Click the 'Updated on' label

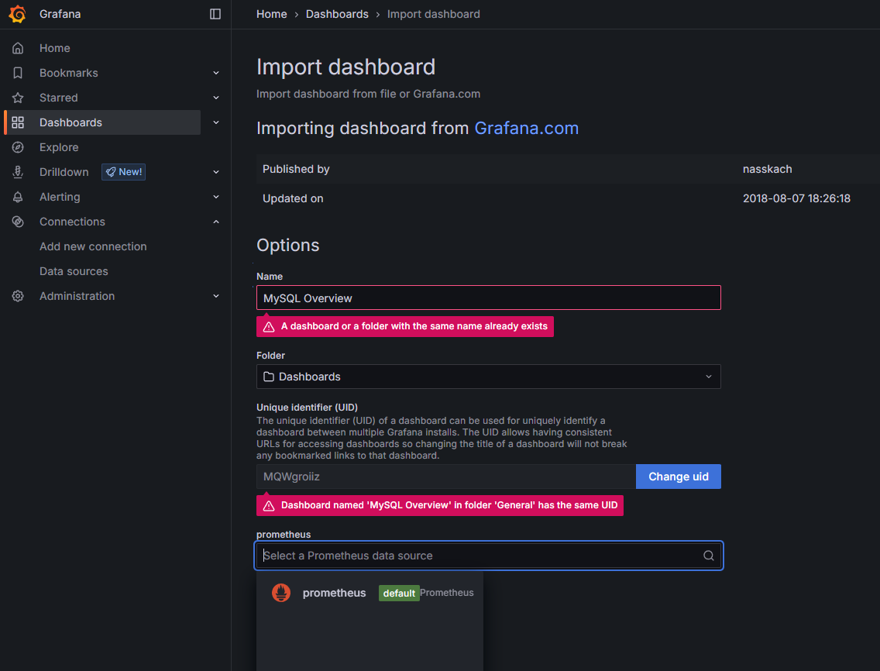[x=293, y=198]
